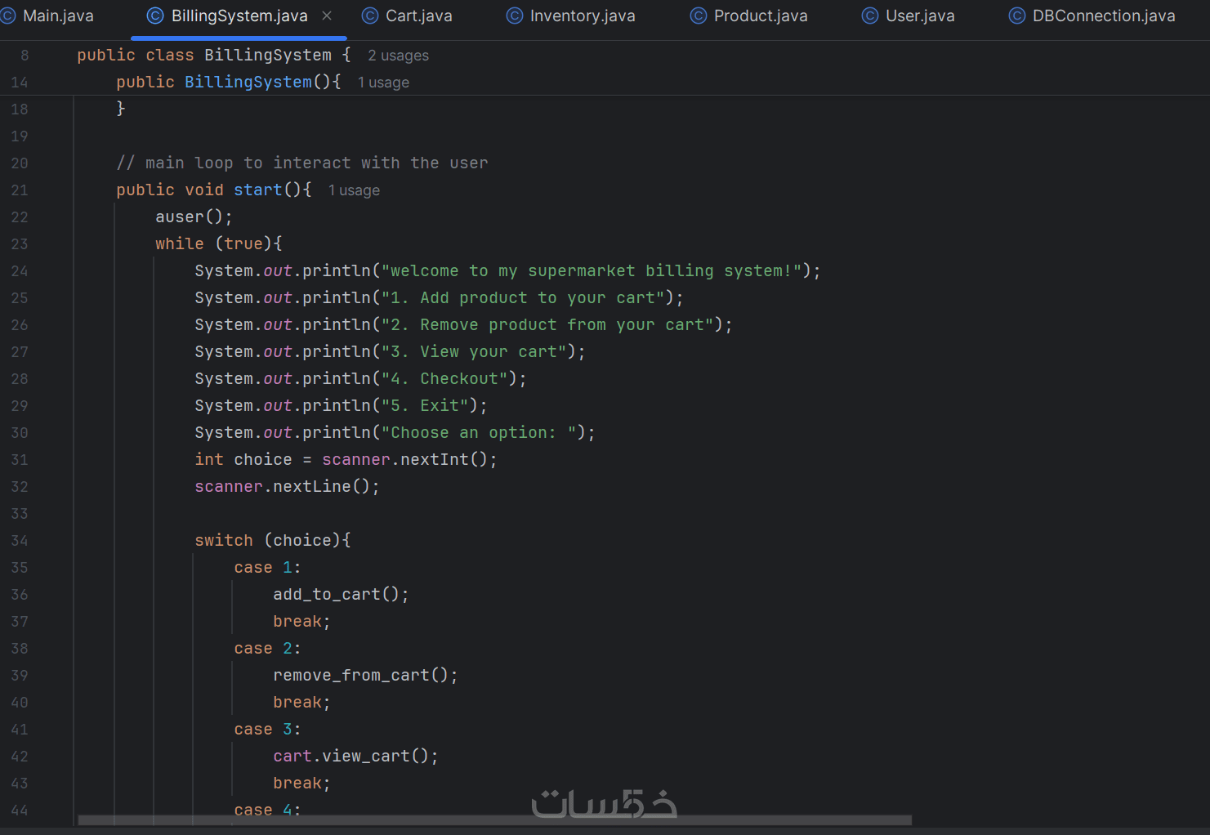1210x835 pixels.
Task: Click the class icon on Cart.java tab
Action: coord(370,16)
